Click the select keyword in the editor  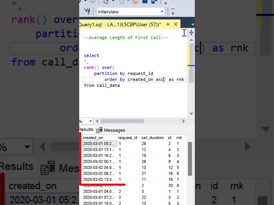[91, 56]
